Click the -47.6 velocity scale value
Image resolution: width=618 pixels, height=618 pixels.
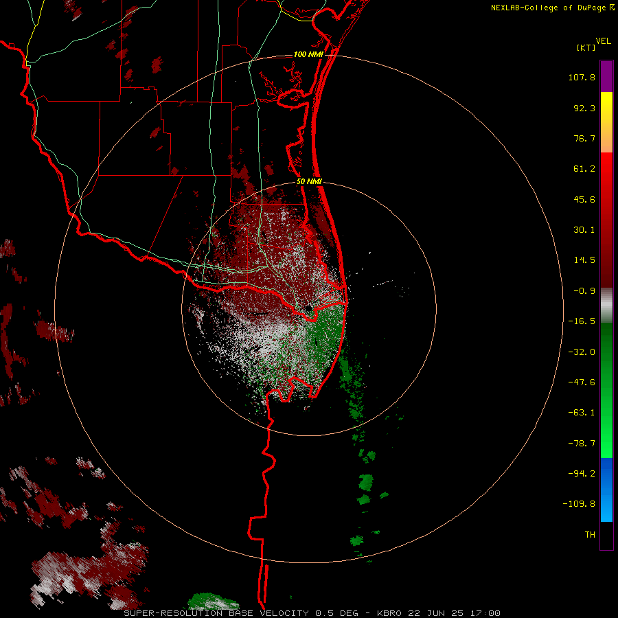point(582,382)
